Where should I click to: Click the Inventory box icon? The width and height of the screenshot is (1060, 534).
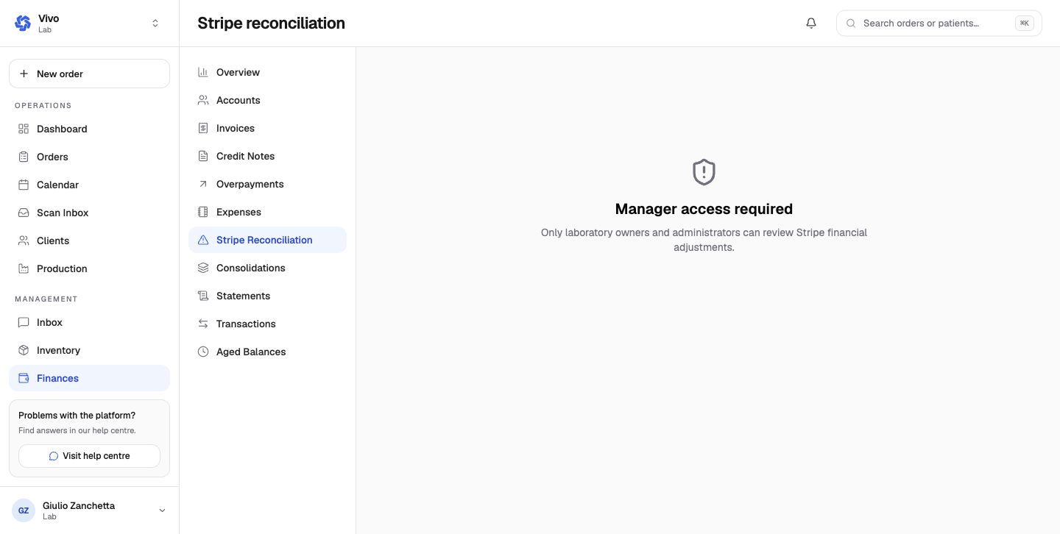[x=24, y=350]
